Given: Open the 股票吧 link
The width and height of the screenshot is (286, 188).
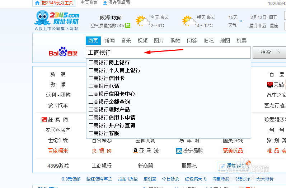Looking at the screenshot, I should 189,165.
